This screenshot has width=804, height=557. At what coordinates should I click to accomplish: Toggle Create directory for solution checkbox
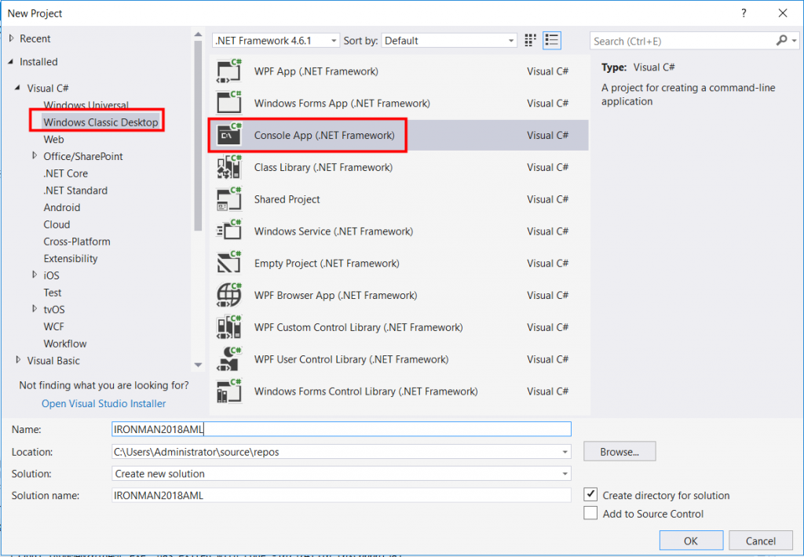click(x=590, y=494)
